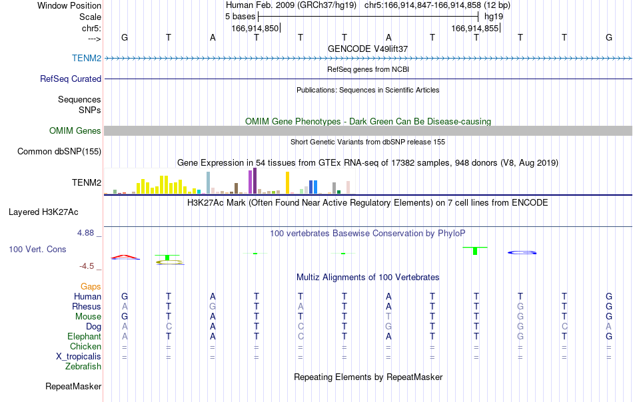Click the tall green T conservation bar

pos(475,251)
